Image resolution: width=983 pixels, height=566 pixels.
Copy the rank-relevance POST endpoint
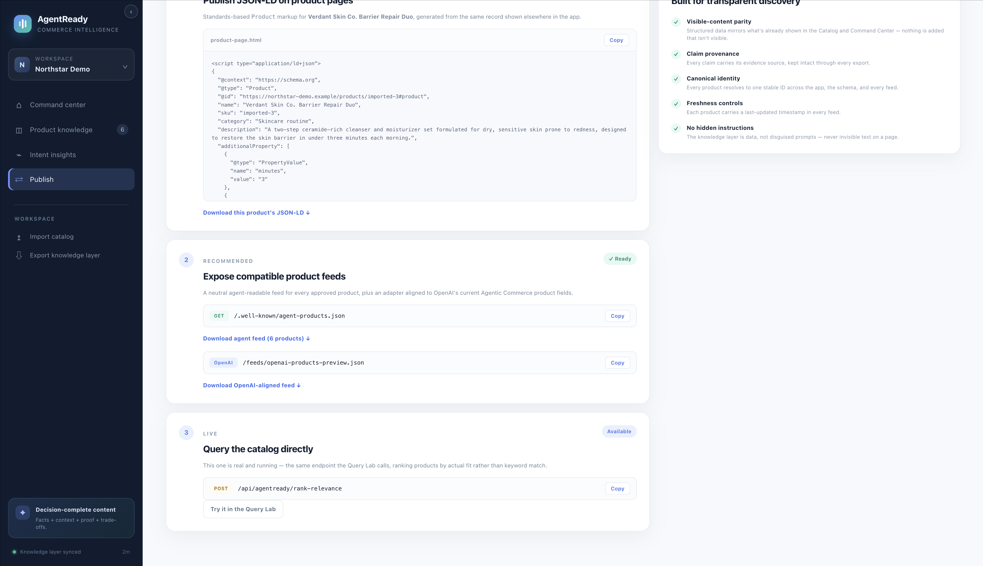(617, 489)
